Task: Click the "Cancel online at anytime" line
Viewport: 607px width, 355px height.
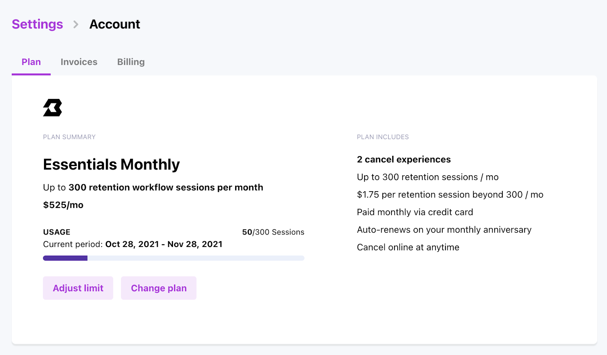Action: click(408, 247)
